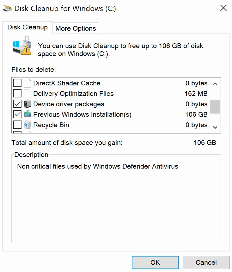Click the list scroll up arrow
Image resolution: width=232 pixels, height=272 pixels.
[215, 84]
